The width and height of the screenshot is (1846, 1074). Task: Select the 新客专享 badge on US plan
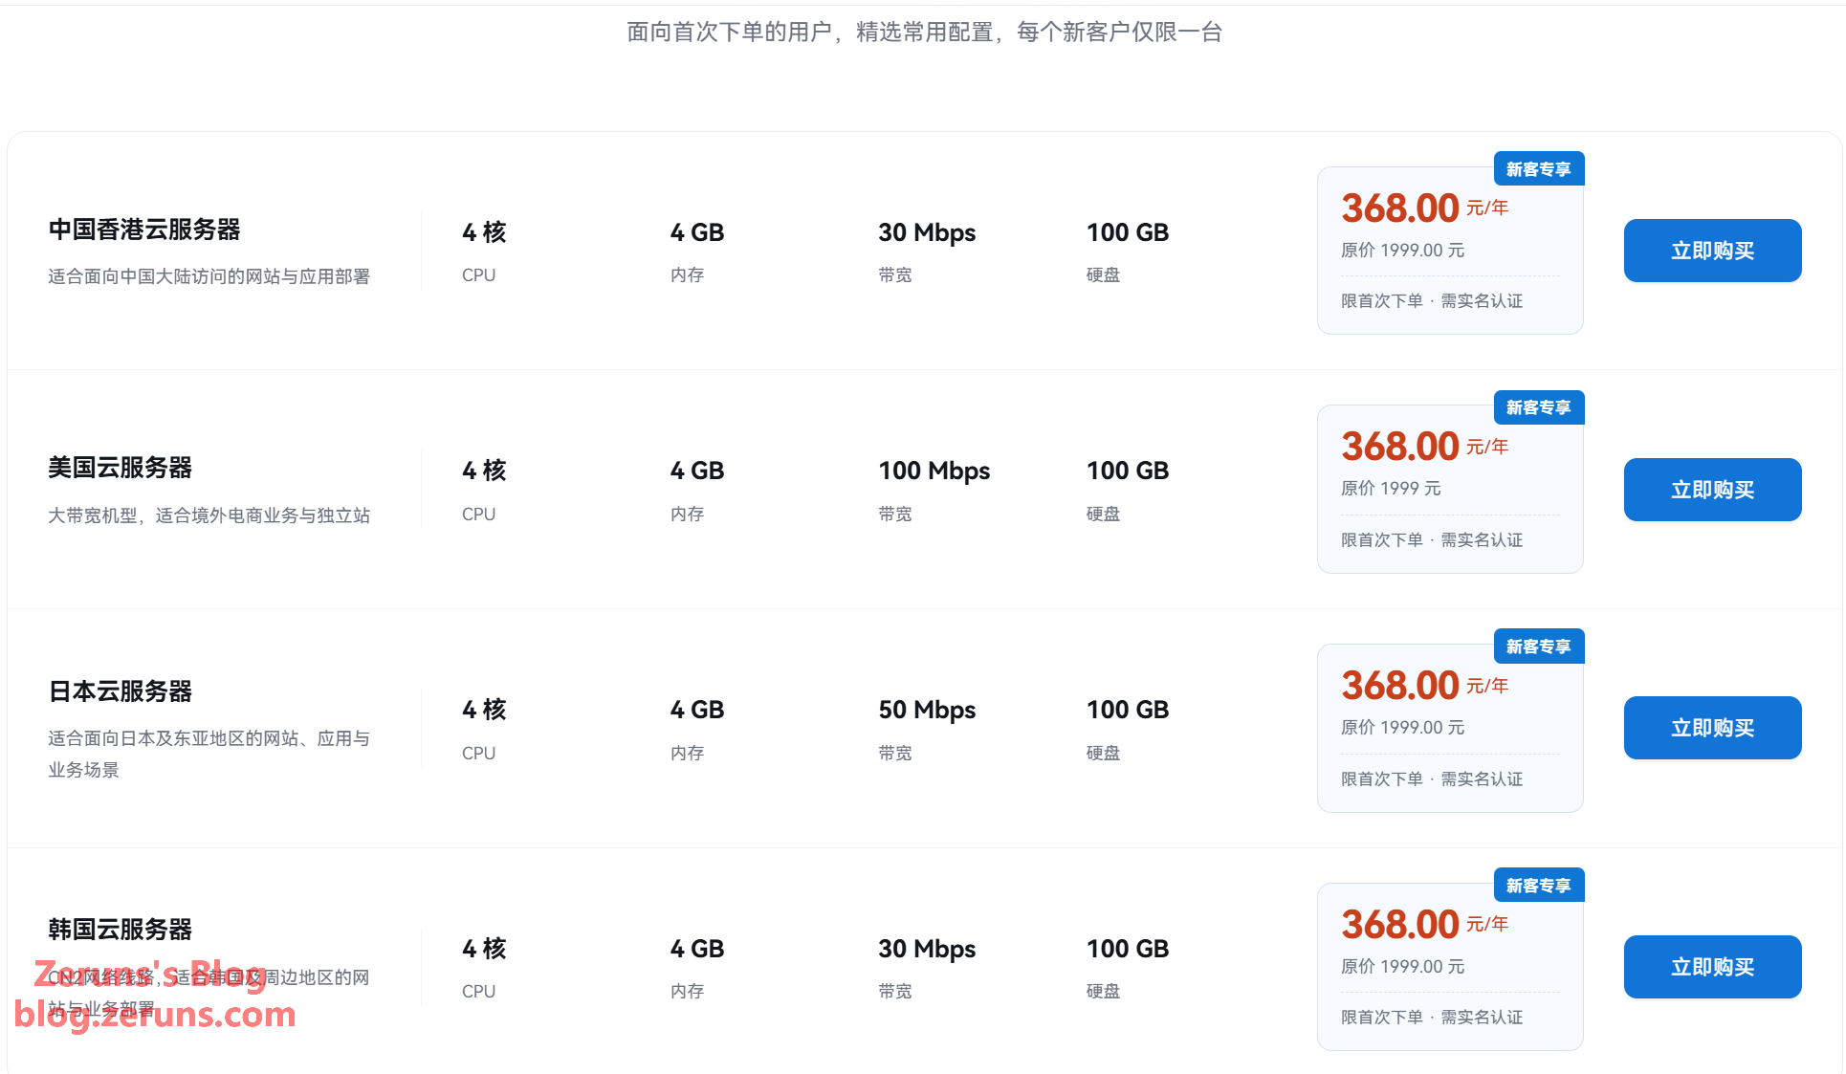pos(1539,407)
